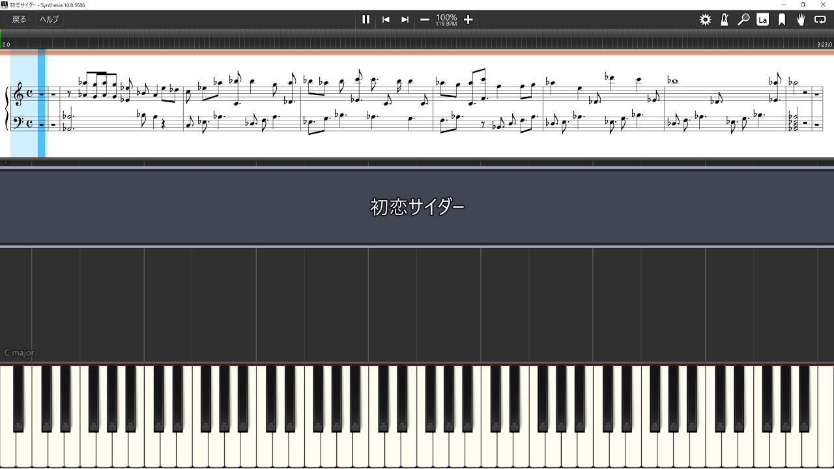Decrease playback speed with minus button
The width and height of the screenshot is (834, 469).
425,20
